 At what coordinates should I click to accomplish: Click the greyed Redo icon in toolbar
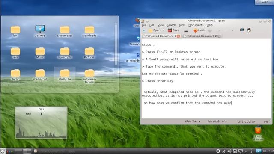coord(210,30)
